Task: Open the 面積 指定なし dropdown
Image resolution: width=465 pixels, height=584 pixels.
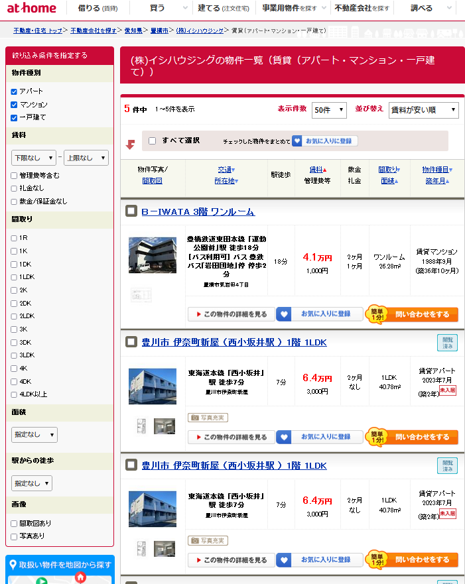Action: coord(34,435)
